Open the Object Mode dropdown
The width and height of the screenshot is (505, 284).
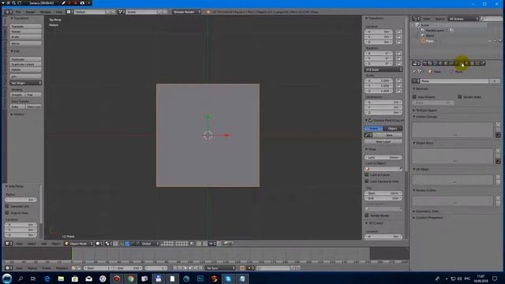coord(78,244)
